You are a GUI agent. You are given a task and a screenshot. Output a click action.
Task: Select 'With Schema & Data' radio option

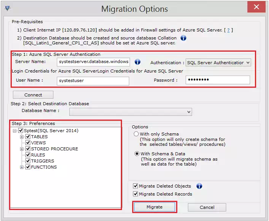137,153
